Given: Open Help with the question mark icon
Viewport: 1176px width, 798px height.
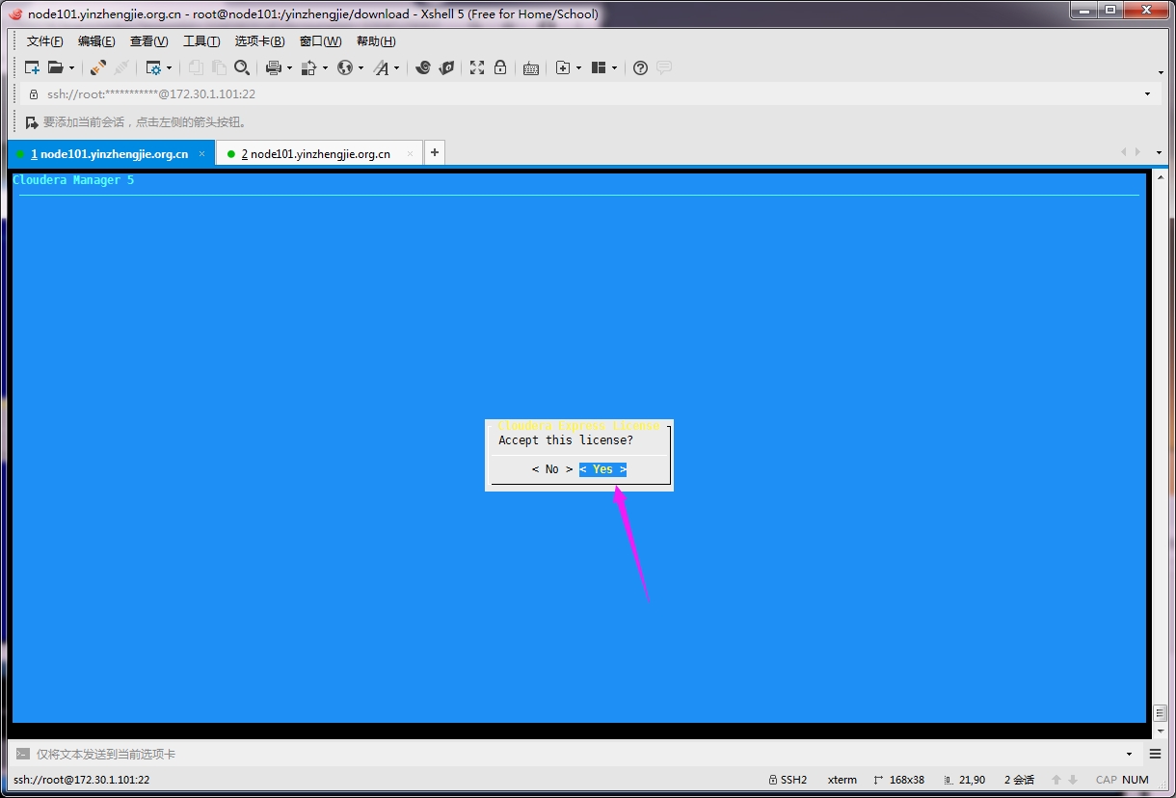Looking at the screenshot, I should [640, 67].
